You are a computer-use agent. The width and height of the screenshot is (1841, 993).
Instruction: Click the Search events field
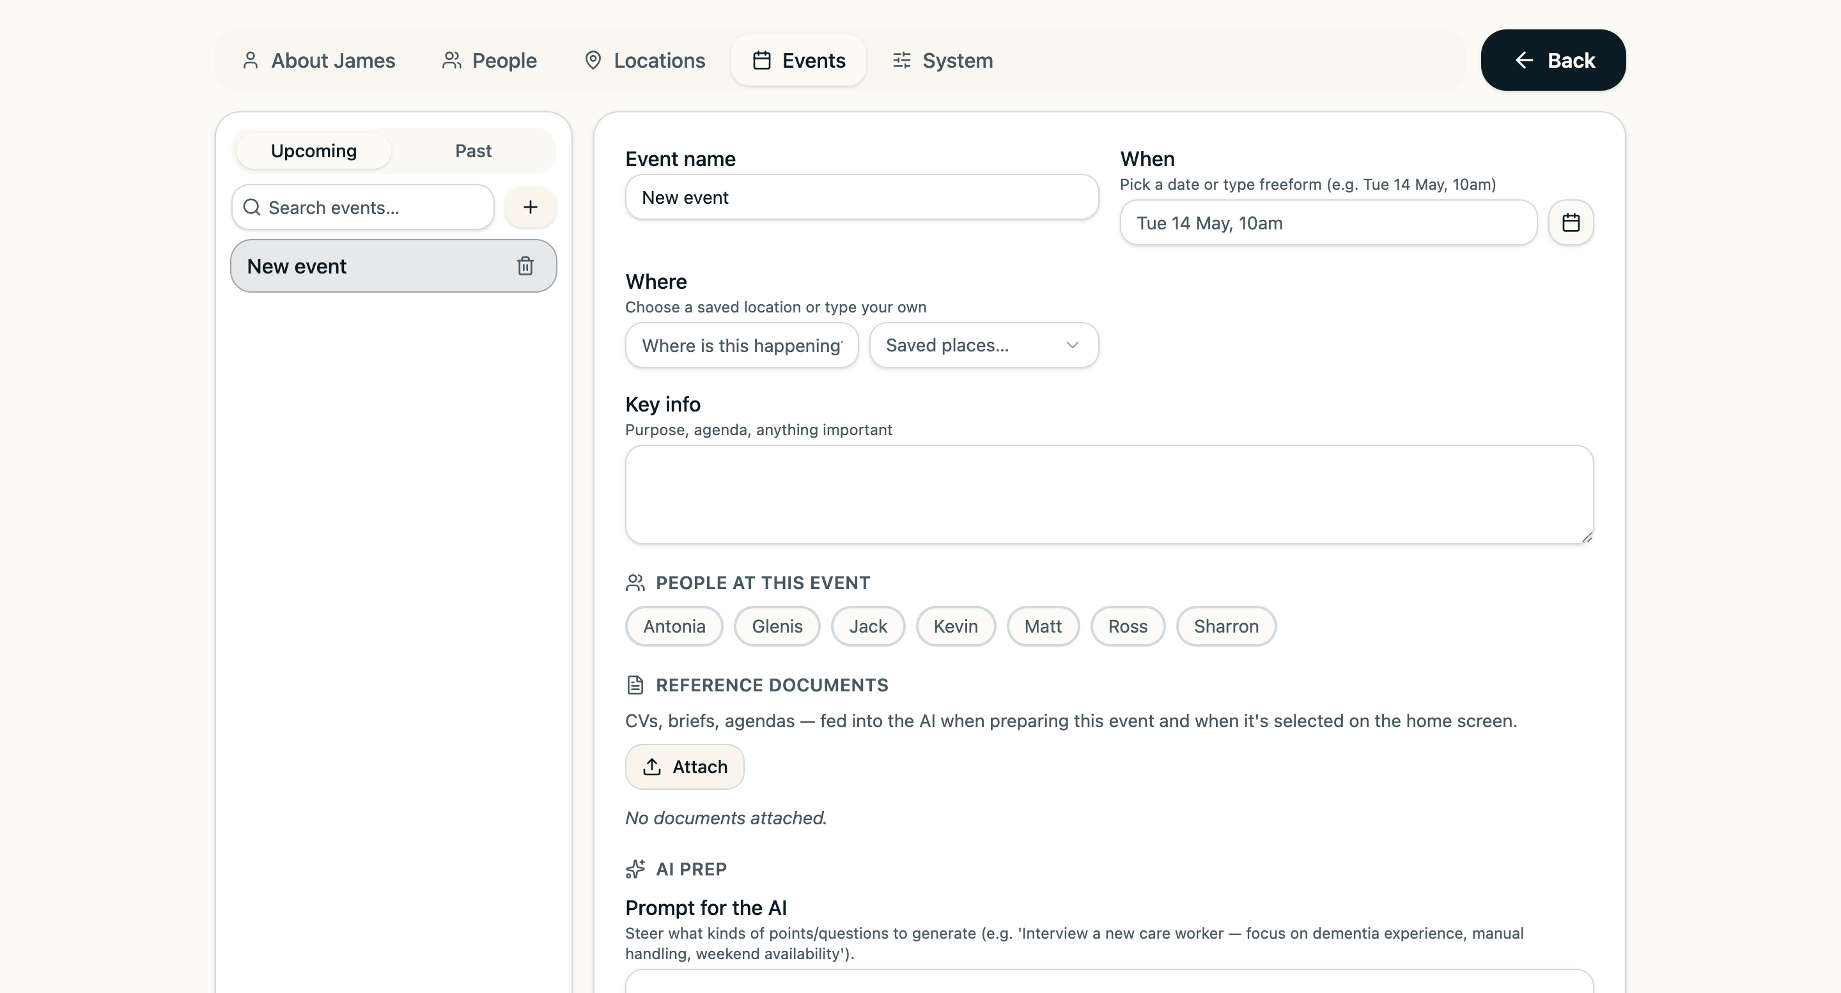(362, 207)
